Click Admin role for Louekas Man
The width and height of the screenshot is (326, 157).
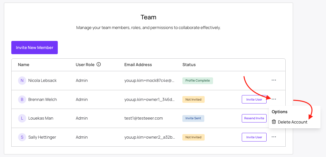coord(82,118)
